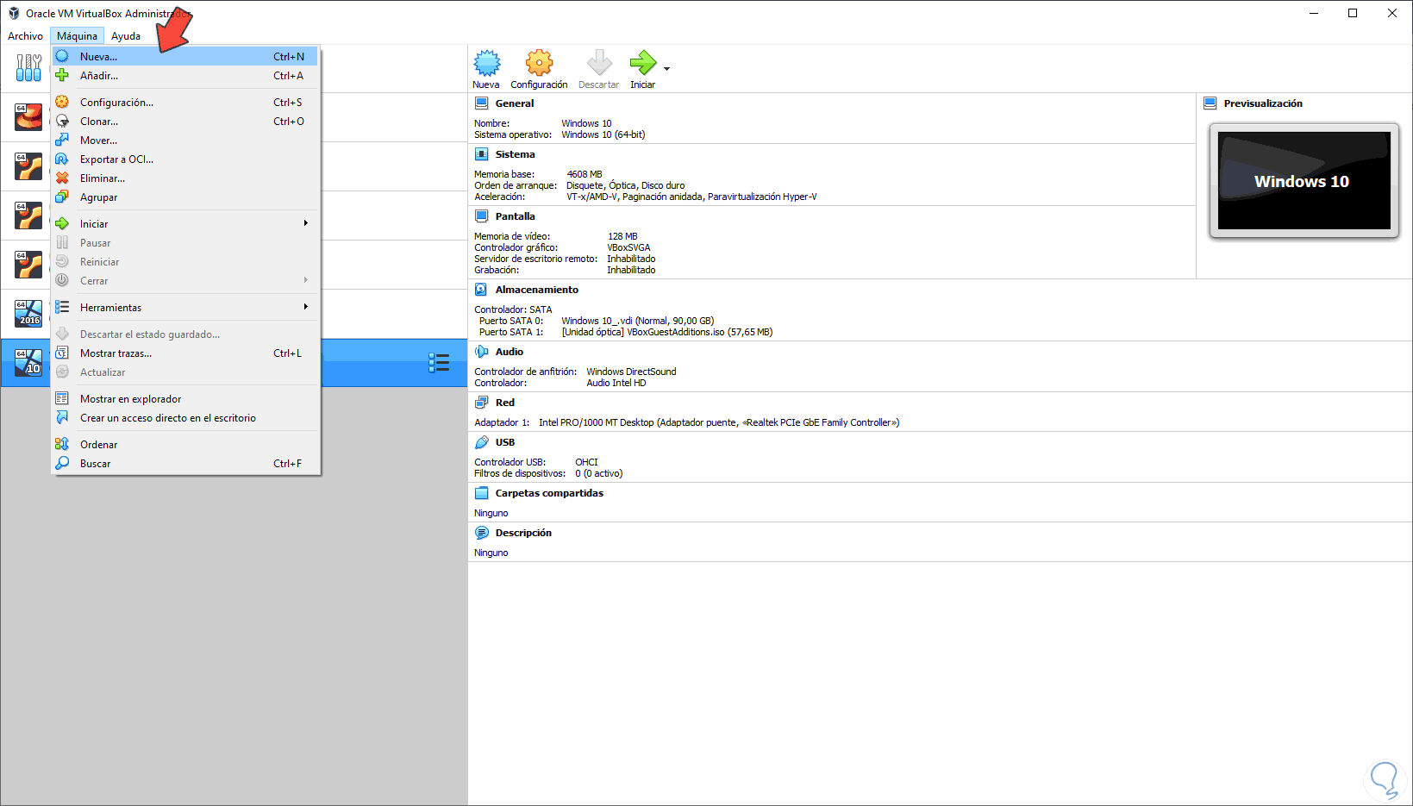Select Mostrar en explorador menu entry
Viewport: 1413px width, 806px height.
184,399
